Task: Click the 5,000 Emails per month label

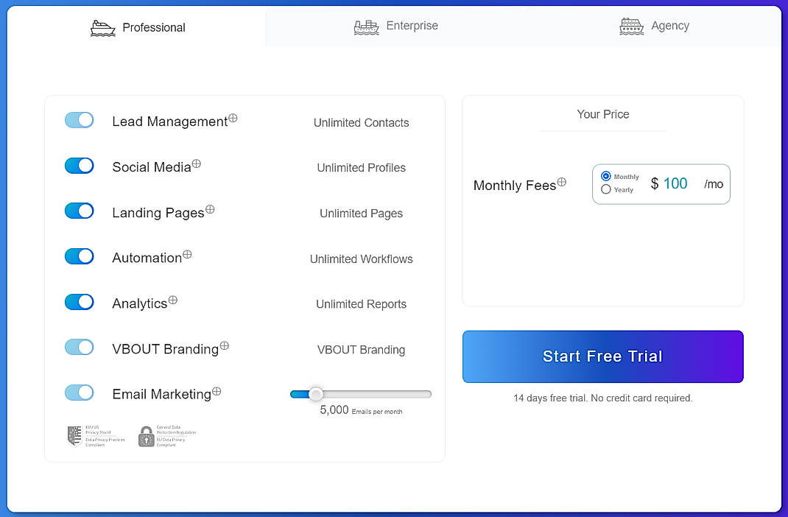Action: [361, 410]
